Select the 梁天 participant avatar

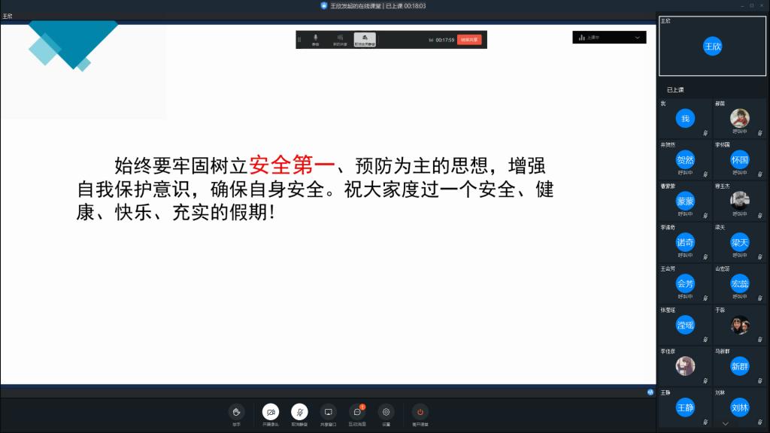tap(740, 242)
